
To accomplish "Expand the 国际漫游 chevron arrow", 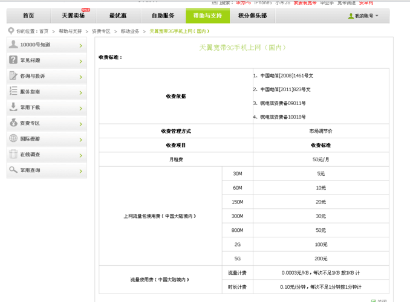I will [81, 140].
